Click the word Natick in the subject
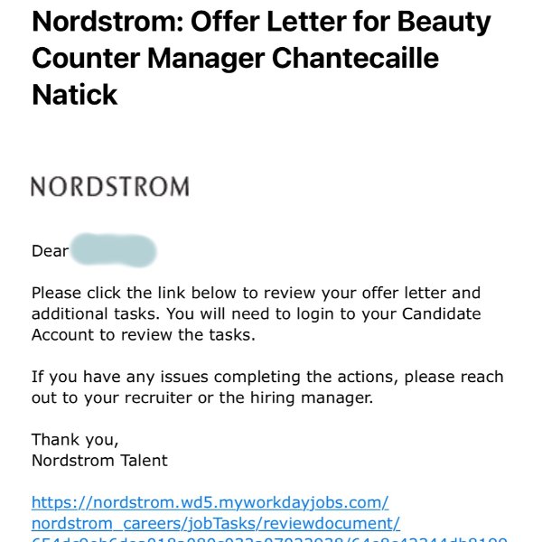542x542 pixels. coord(75,95)
